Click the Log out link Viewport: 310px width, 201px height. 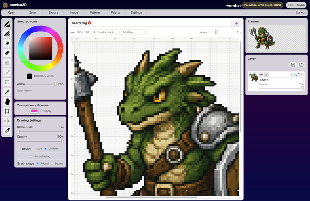tap(300, 13)
